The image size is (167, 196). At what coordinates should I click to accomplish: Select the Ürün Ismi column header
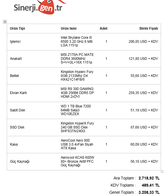[68, 28]
